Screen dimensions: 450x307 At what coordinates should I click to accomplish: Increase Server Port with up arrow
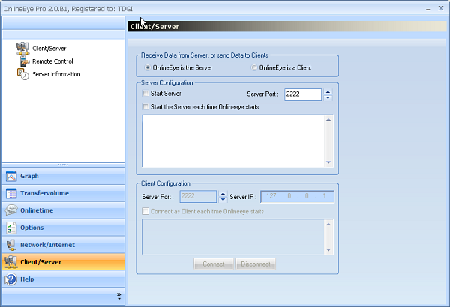click(328, 92)
